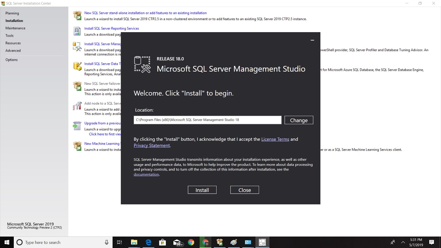Image resolution: width=441 pixels, height=248 pixels.
Task: Open File Explorer from the taskbar
Action: [x=134, y=242]
